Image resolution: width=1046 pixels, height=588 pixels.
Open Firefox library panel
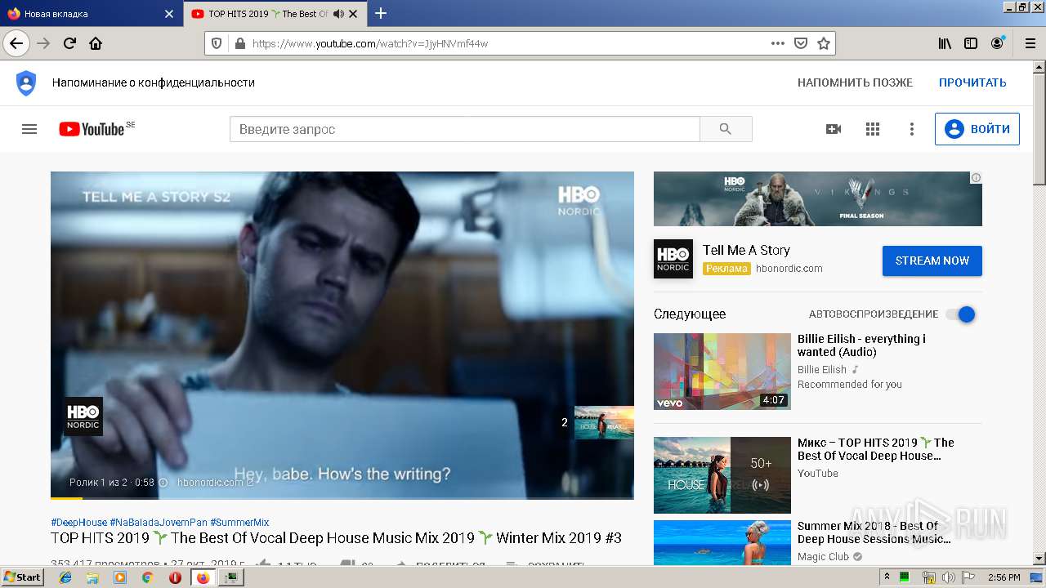tap(945, 43)
